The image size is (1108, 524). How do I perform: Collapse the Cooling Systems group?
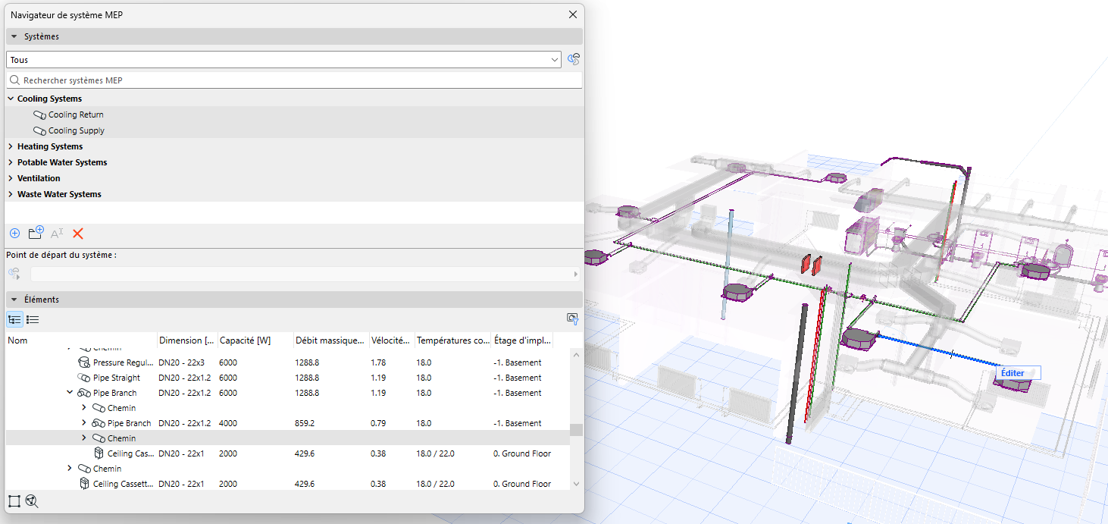pyautogui.click(x=11, y=99)
